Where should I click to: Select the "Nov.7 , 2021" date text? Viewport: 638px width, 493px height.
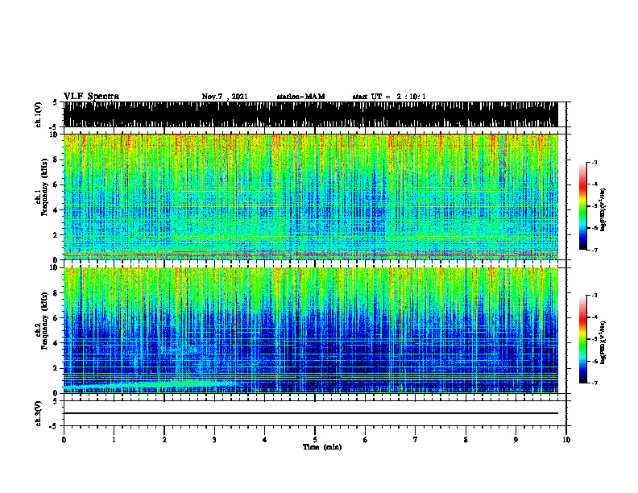225,97
